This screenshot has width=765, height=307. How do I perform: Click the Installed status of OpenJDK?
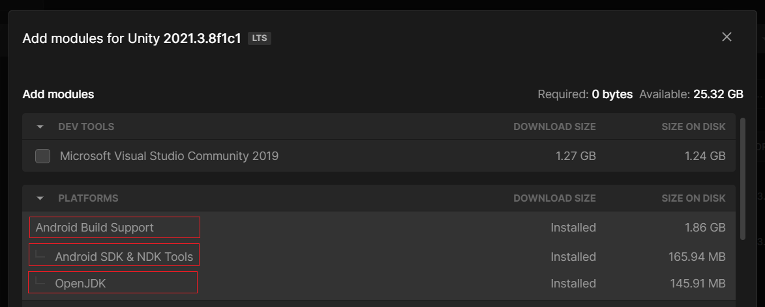coord(573,284)
